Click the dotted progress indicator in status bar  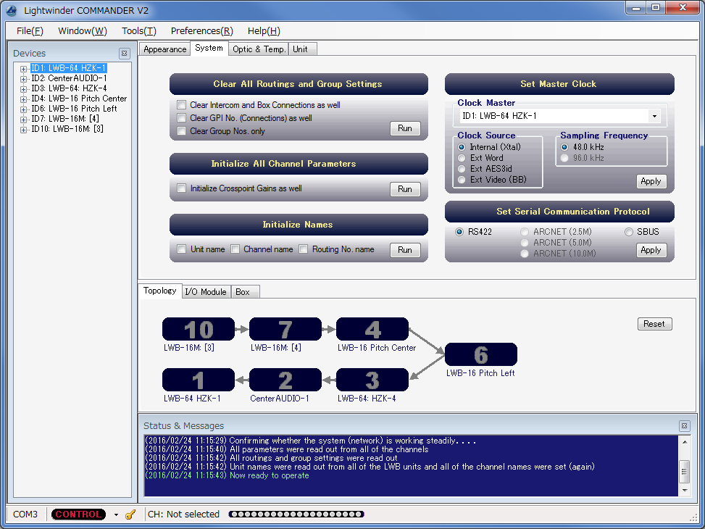click(x=296, y=515)
